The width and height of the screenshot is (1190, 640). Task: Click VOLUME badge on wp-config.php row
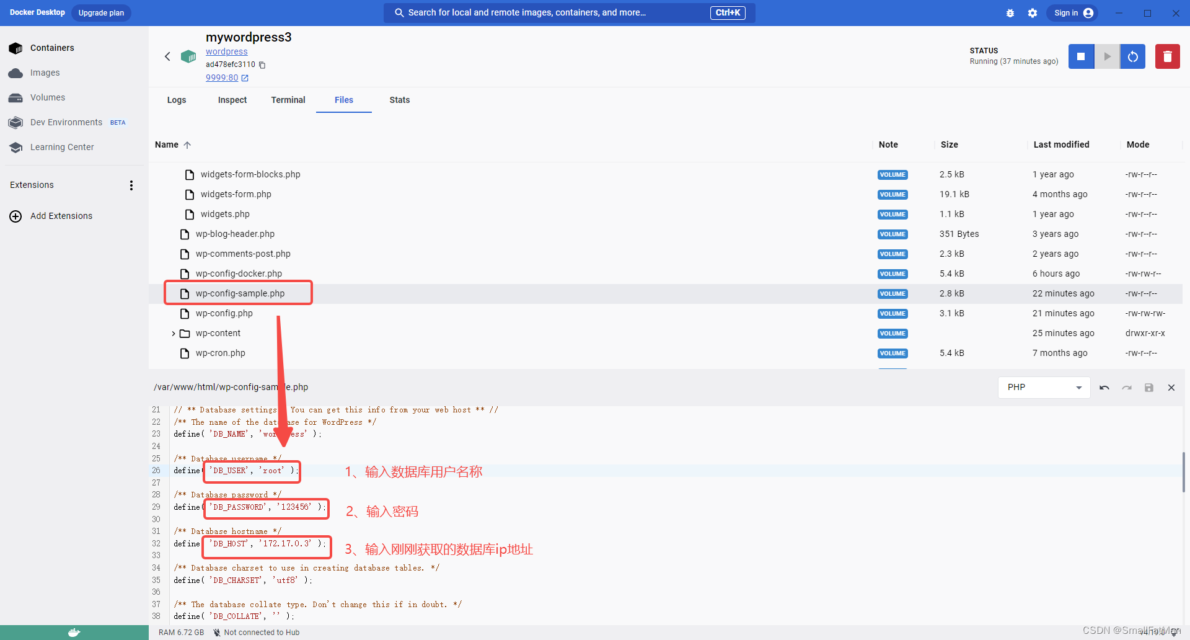click(892, 314)
